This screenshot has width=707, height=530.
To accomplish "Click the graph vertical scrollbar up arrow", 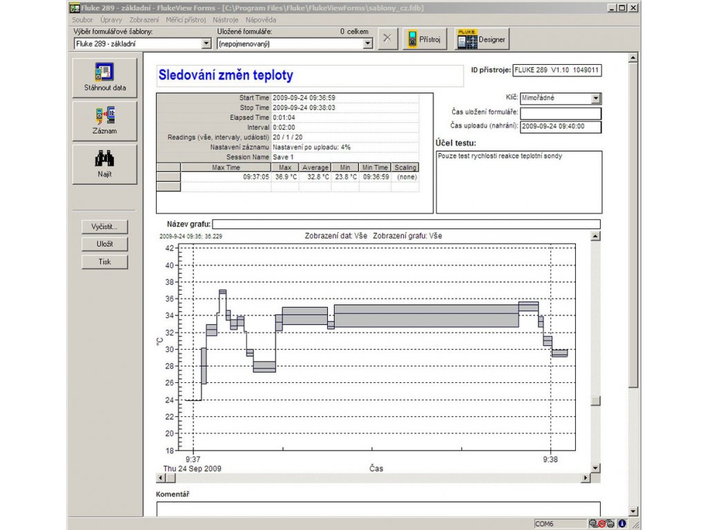I will 596,236.
